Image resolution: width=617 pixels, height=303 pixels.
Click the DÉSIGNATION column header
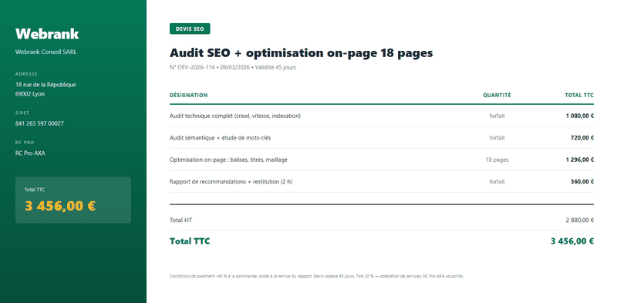coord(188,96)
